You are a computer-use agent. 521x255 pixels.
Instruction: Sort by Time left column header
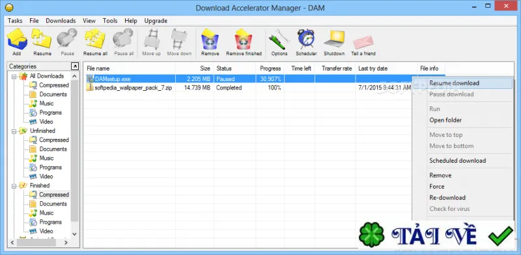(300, 69)
